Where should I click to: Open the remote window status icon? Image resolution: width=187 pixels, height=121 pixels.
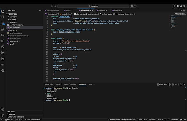click(2, 120)
